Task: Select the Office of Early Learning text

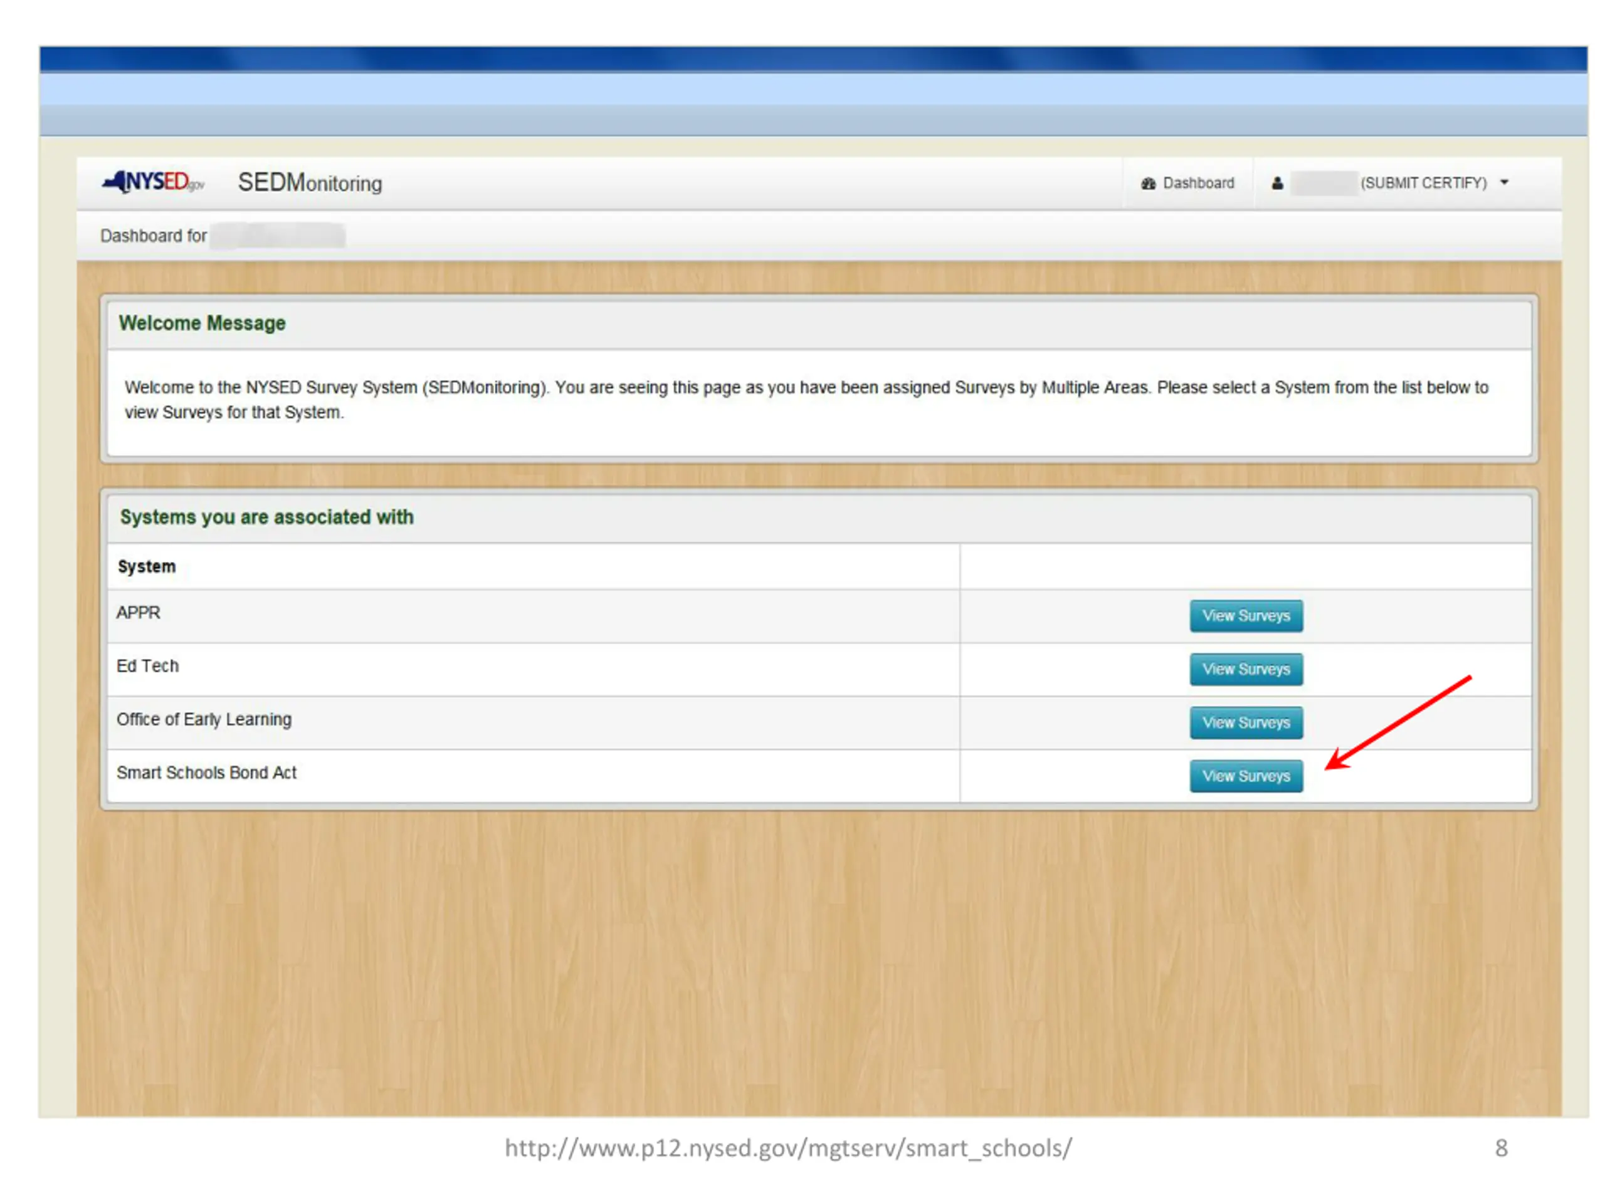Action: pos(204,719)
